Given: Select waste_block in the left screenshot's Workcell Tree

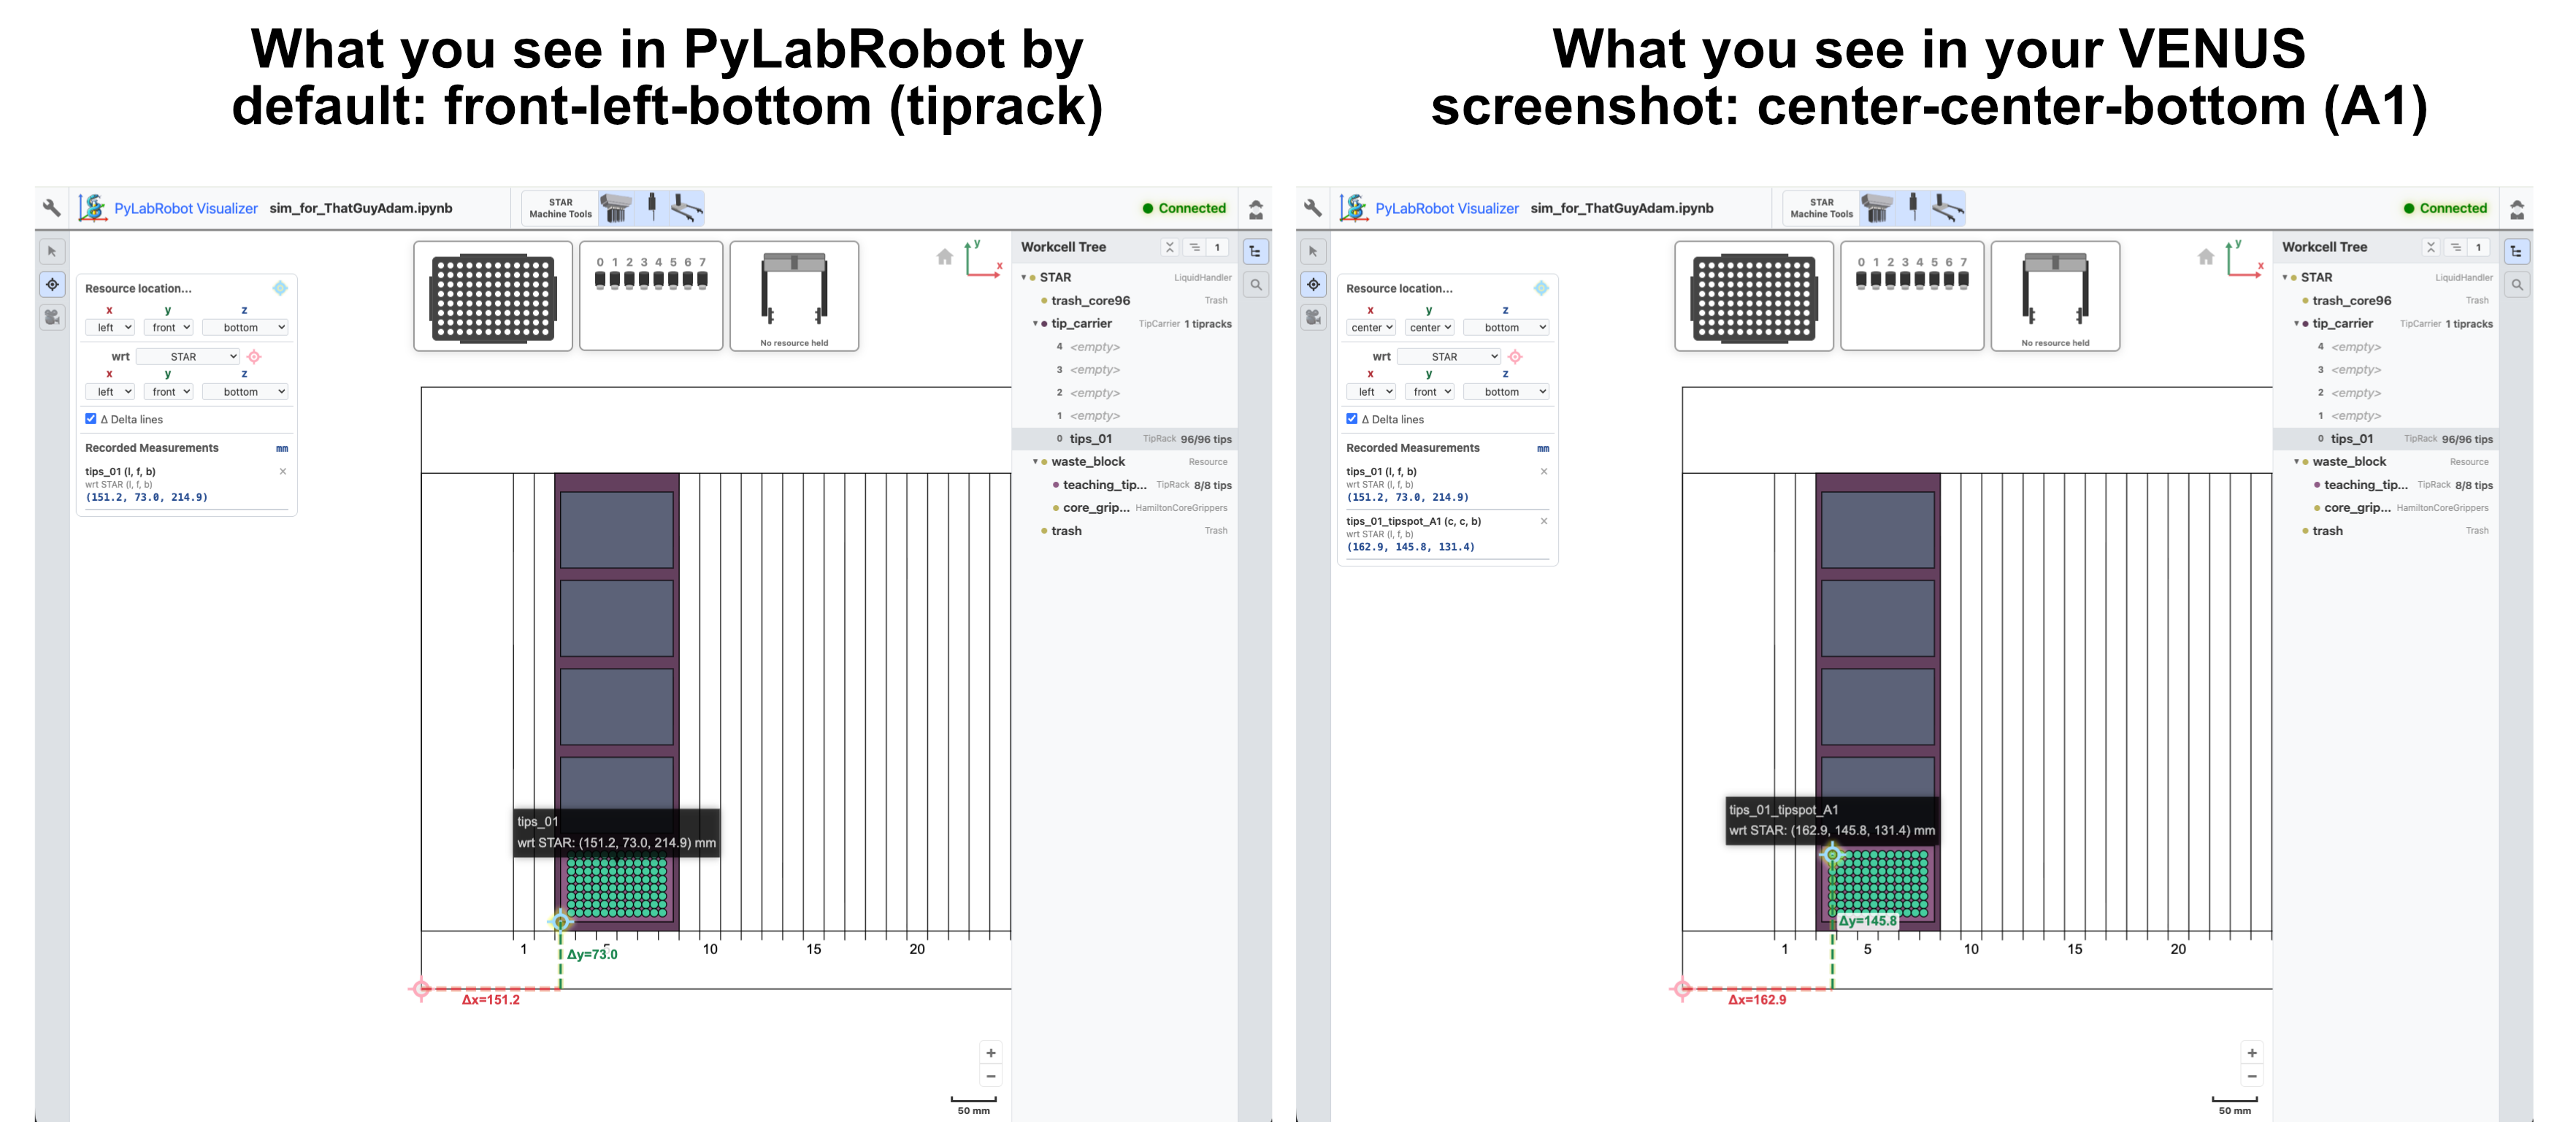Looking at the screenshot, I should pos(1088,462).
